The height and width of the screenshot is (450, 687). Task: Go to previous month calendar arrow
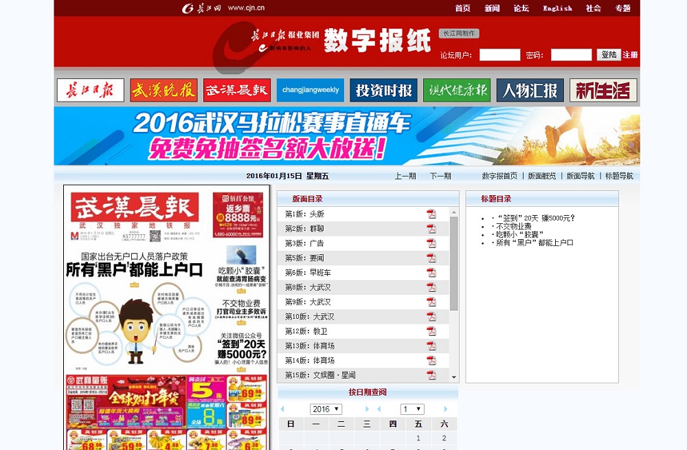click(x=379, y=409)
